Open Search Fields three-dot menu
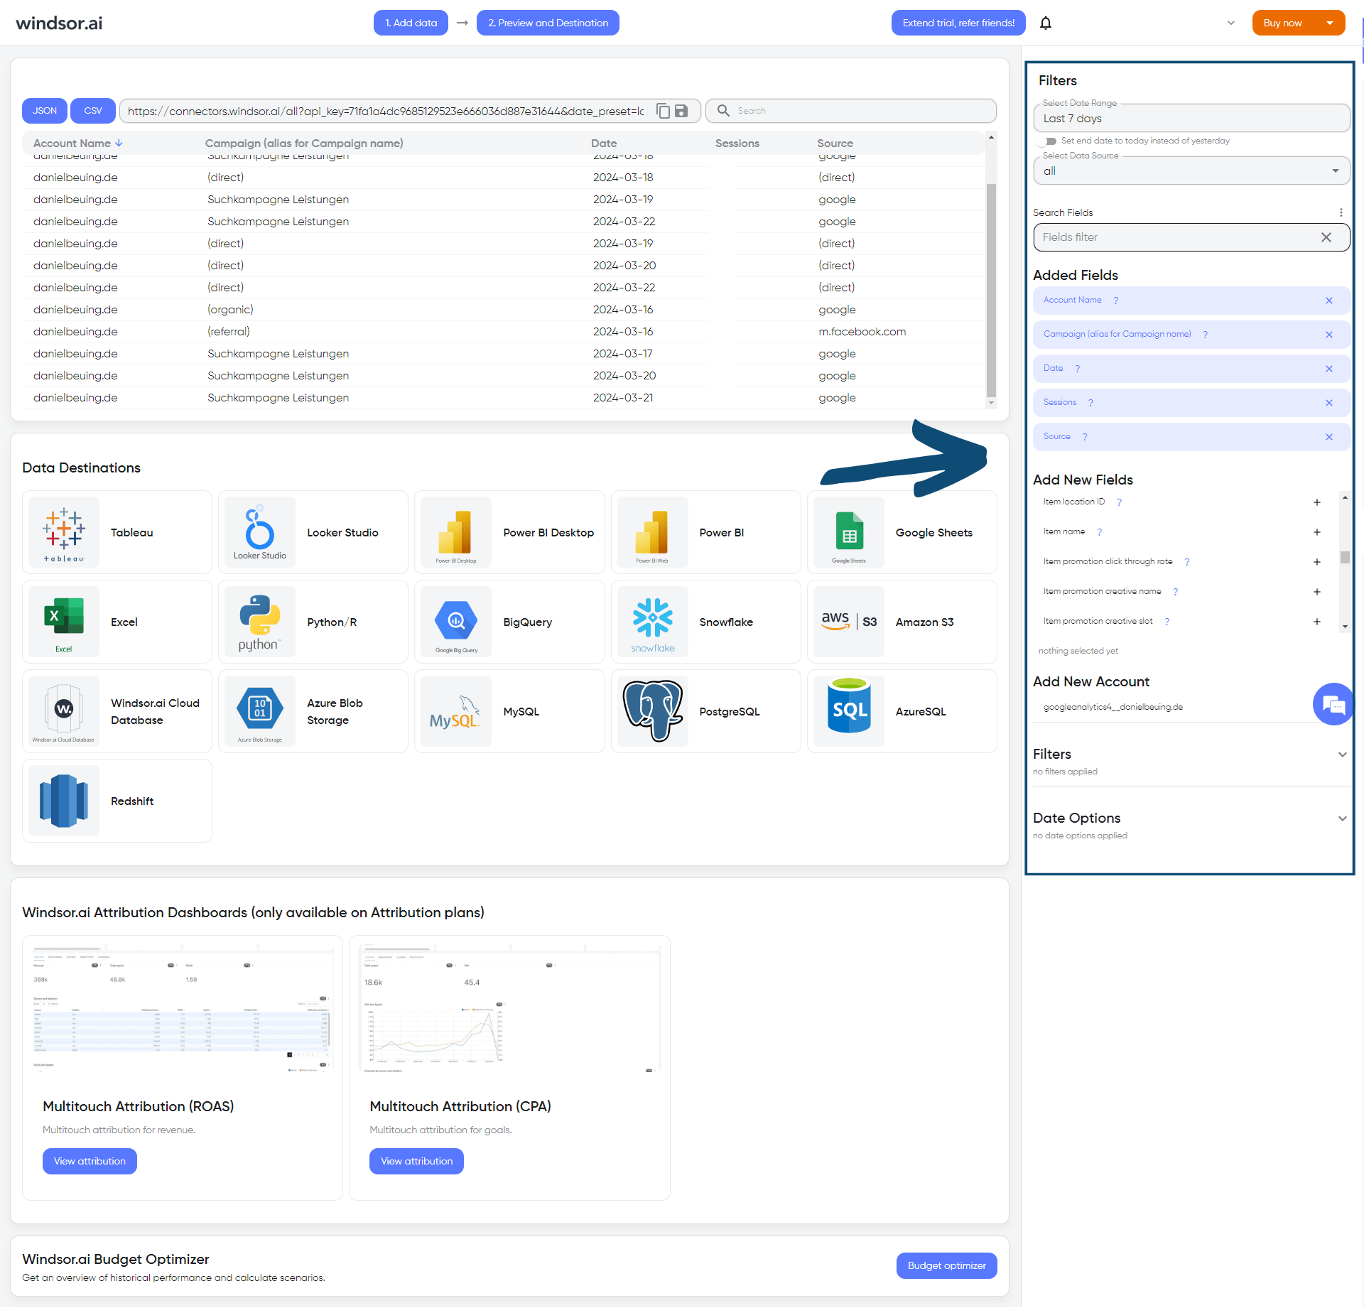 pyautogui.click(x=1341, y=212)
